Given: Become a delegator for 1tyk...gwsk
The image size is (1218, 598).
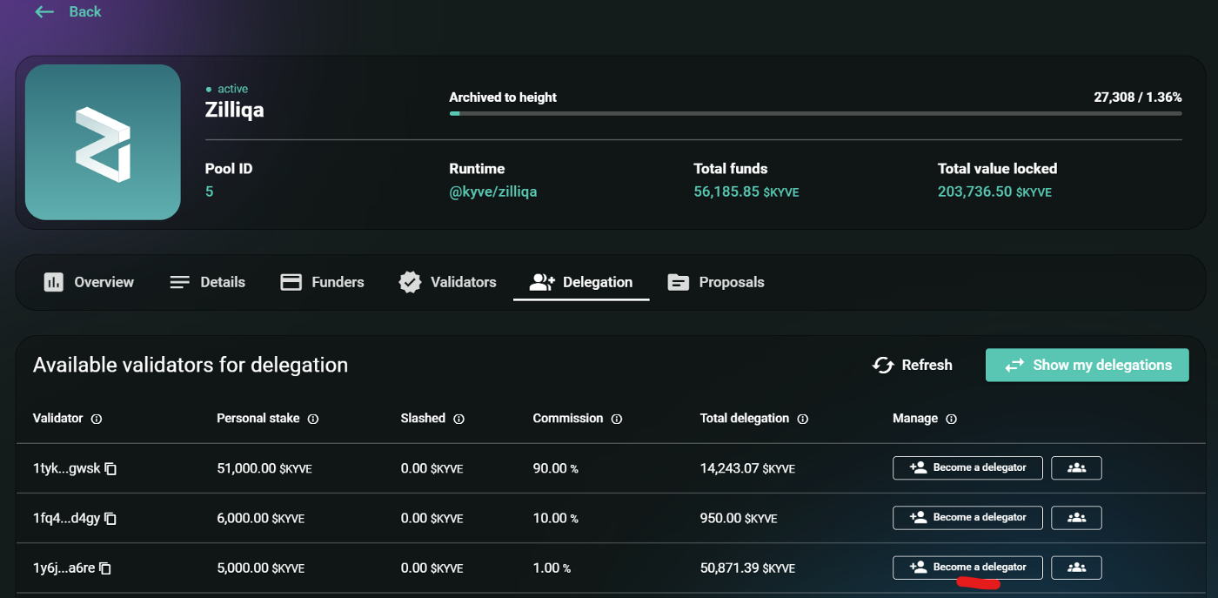Looking at the screenshot, I should click(x=967, y=467).
